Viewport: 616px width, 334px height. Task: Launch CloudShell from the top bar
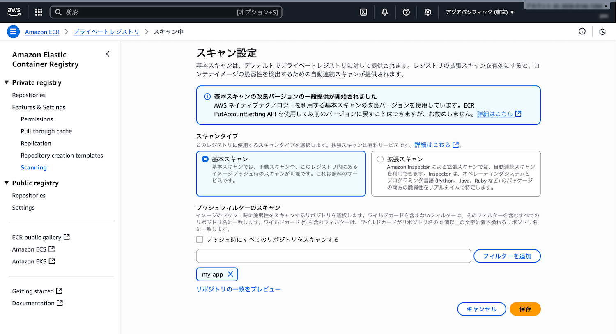[x=363, y=12]
